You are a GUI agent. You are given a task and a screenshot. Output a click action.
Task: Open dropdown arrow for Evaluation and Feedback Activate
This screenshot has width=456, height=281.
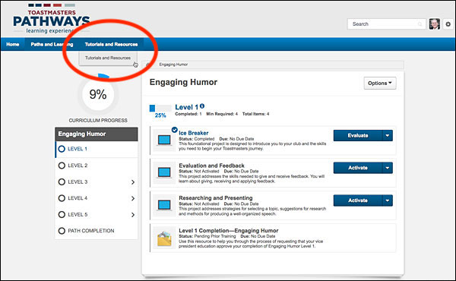pos(388,168)
